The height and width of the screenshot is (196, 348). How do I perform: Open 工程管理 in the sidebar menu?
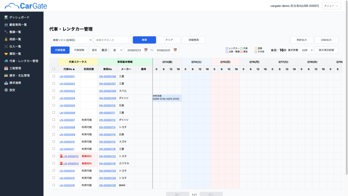point(15,68)
